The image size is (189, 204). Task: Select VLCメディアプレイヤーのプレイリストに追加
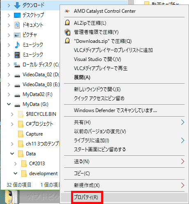(124, 50)
